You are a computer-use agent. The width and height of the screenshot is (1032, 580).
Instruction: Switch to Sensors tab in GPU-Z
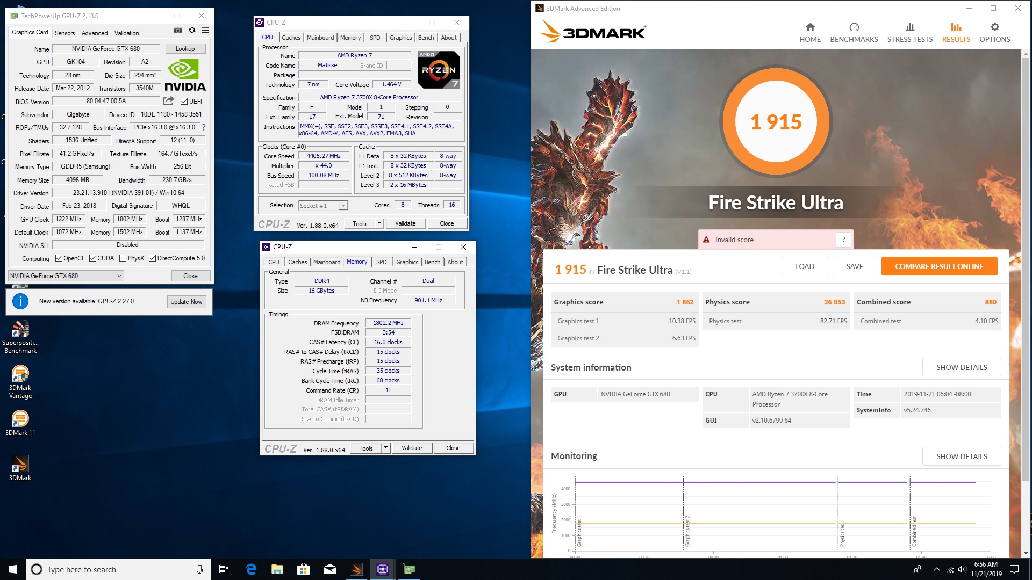[65, 33]
